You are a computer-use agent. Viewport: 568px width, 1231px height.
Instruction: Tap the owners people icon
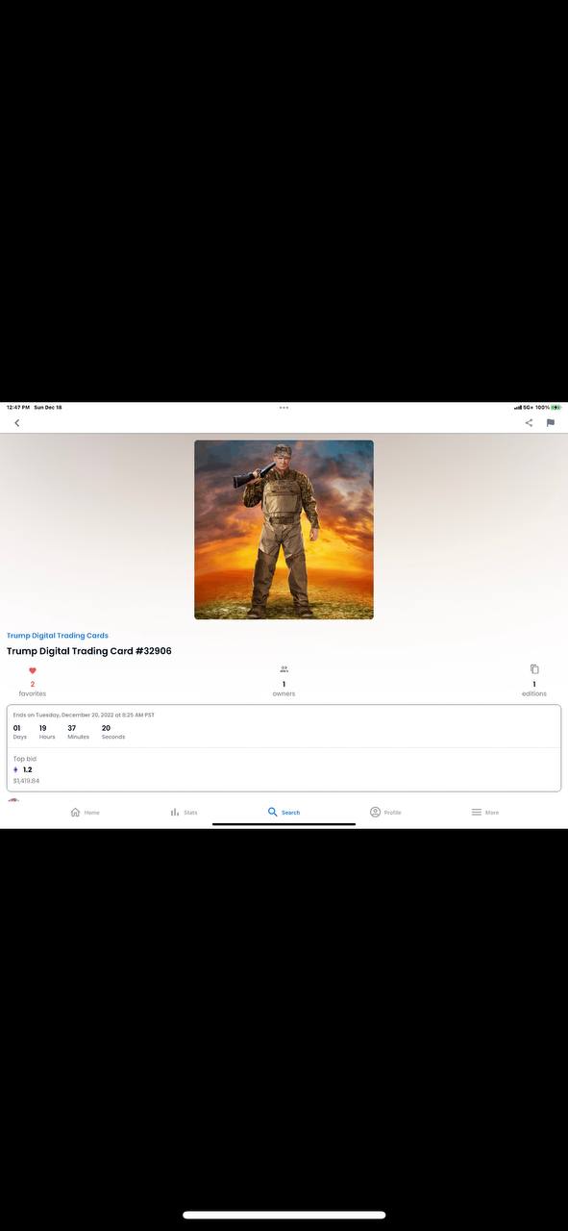point(284,669)
